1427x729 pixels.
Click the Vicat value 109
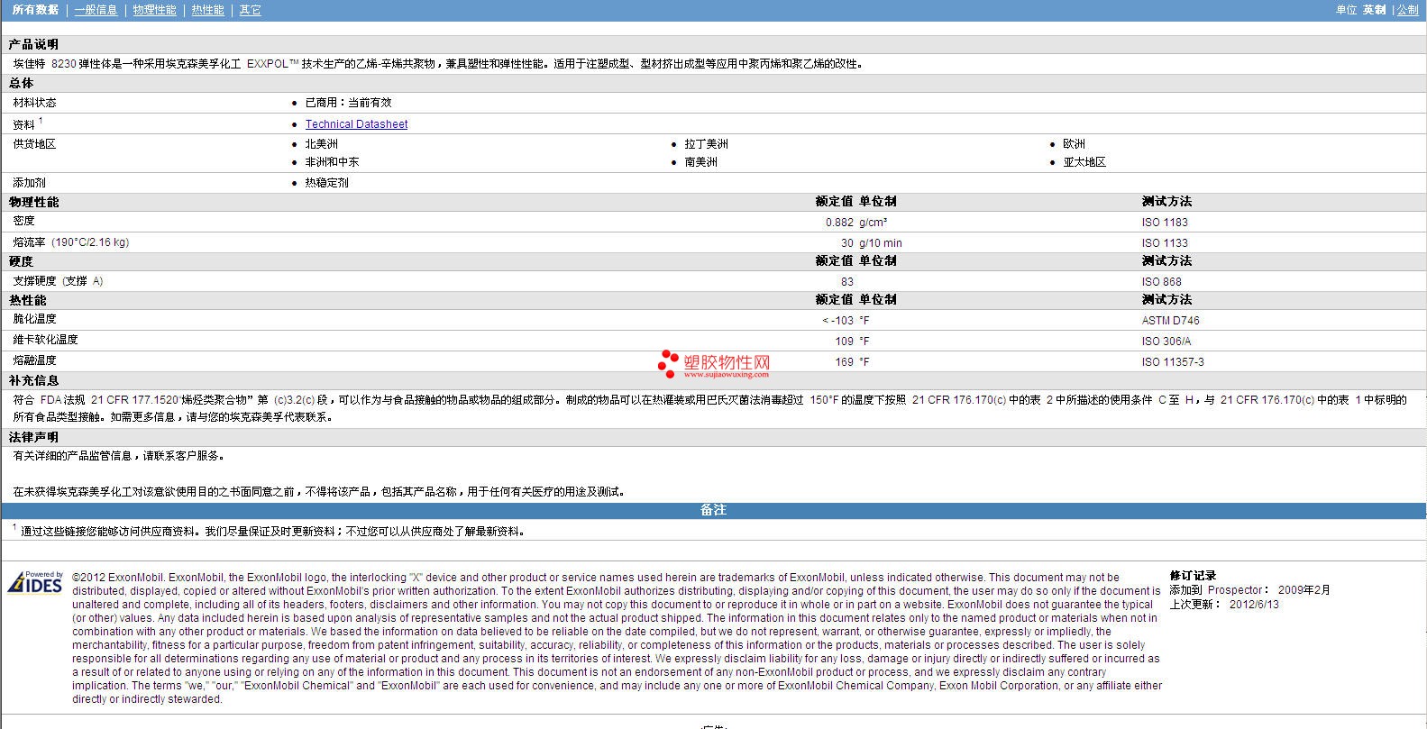[844, 342]
